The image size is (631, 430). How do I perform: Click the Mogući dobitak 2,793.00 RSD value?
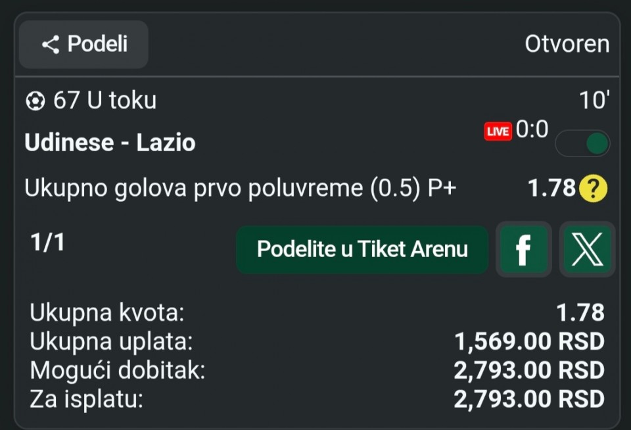529,370
